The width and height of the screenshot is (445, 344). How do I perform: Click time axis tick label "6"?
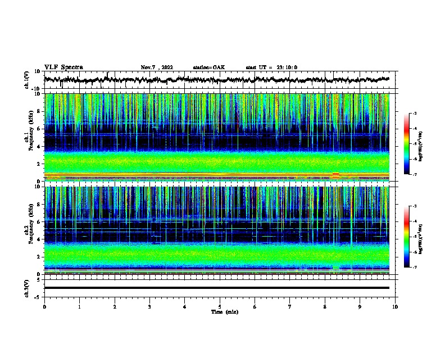(255, 307)
